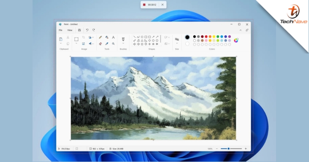Select the secondary white color circle

187,44
